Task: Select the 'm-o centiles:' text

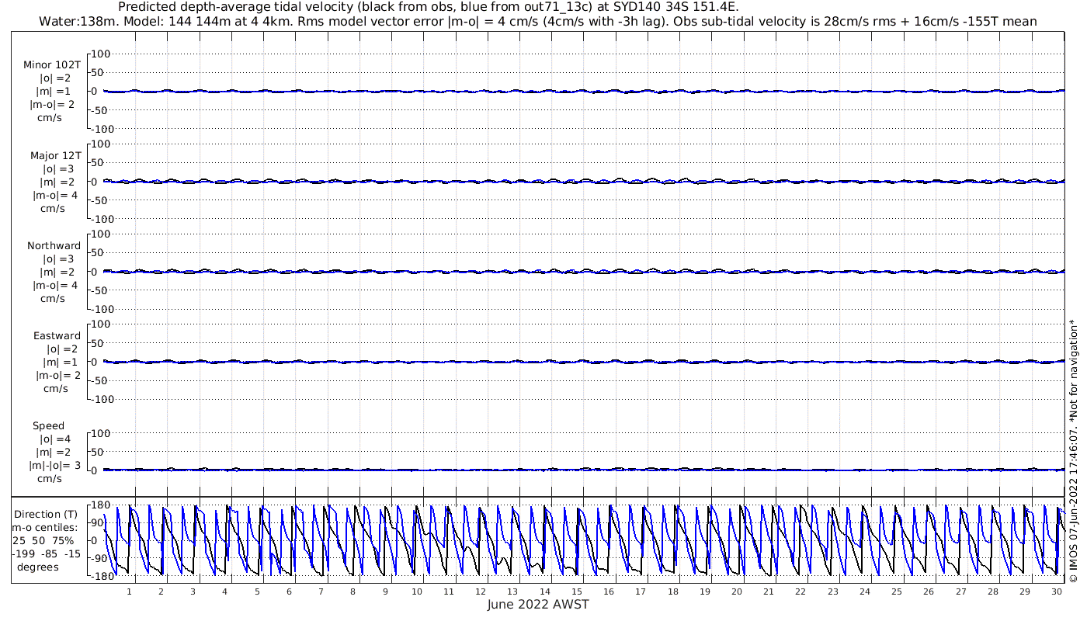Action: pos(44,527)
